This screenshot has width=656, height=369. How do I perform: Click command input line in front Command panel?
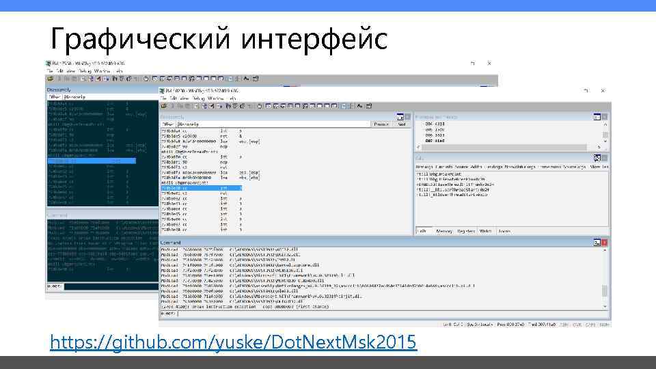pyautogui.click(x=392, y=314)
